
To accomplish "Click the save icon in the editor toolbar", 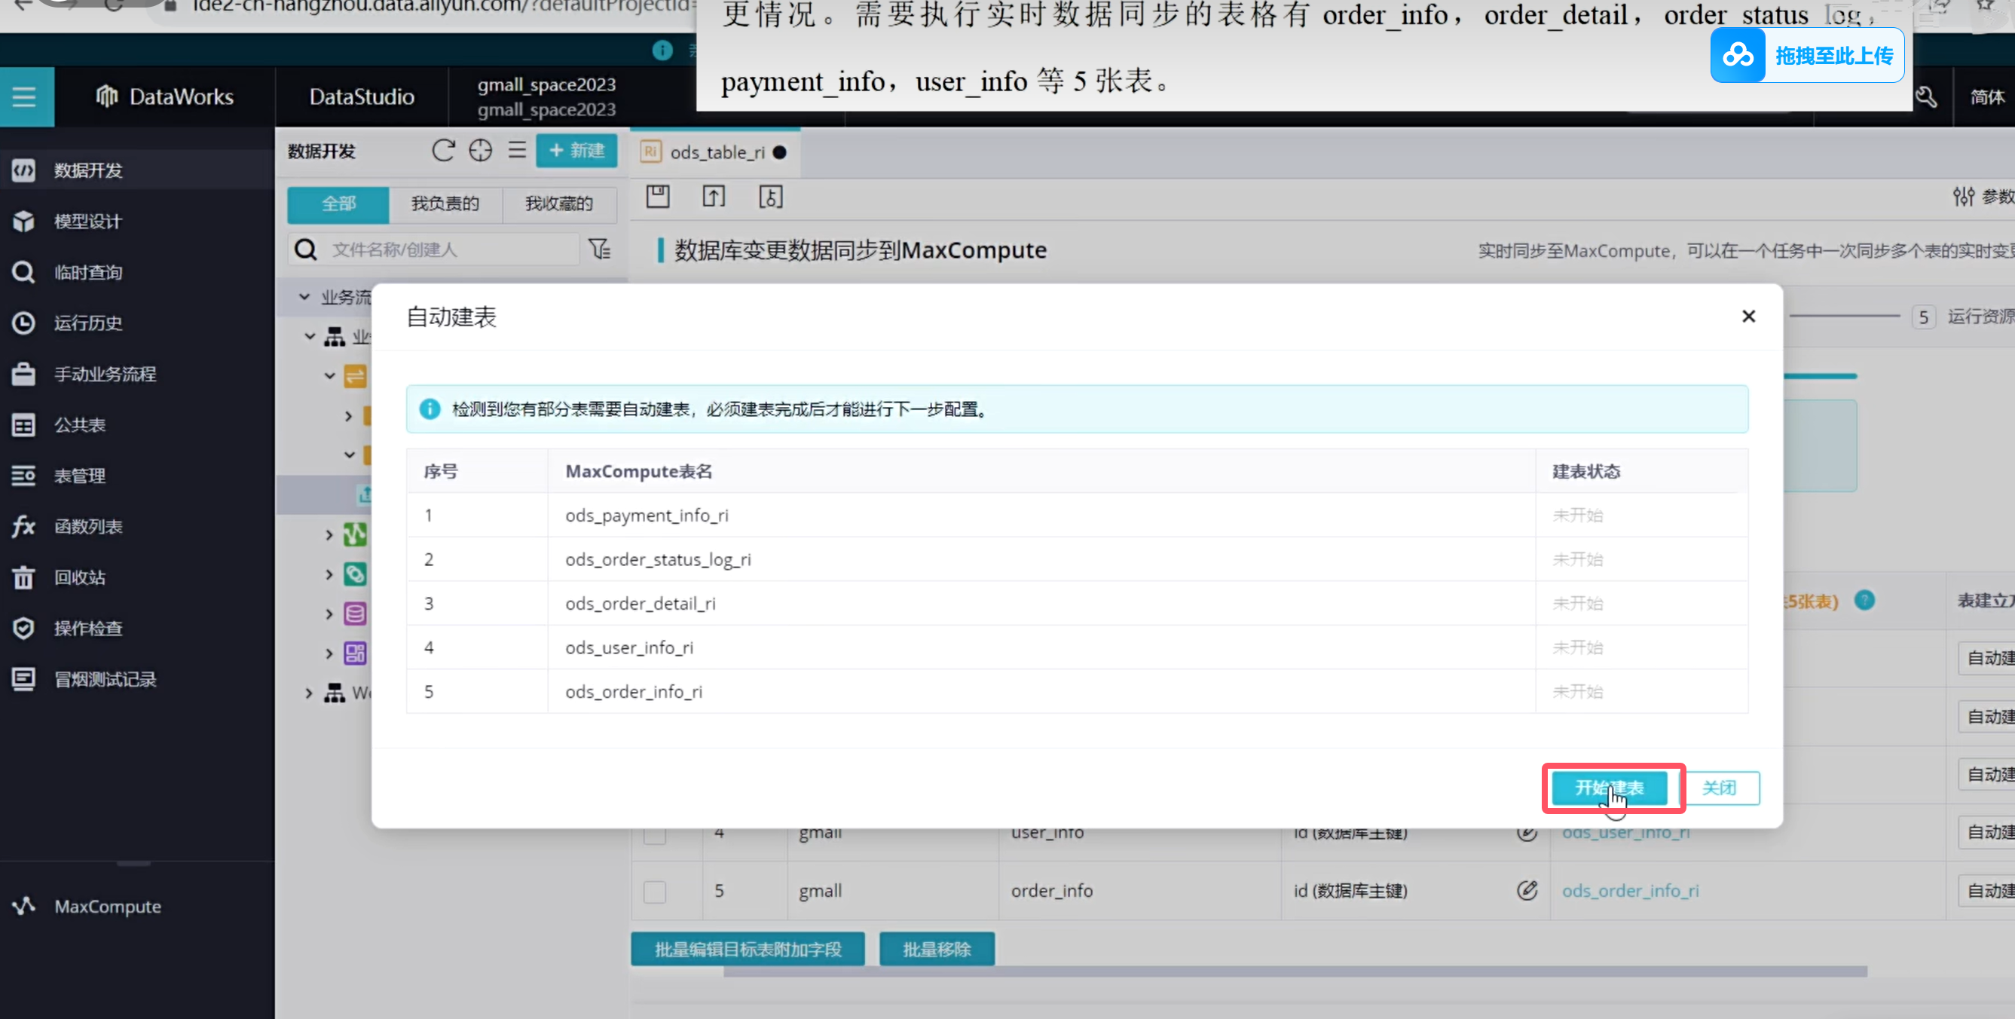I will click(658, 197).
